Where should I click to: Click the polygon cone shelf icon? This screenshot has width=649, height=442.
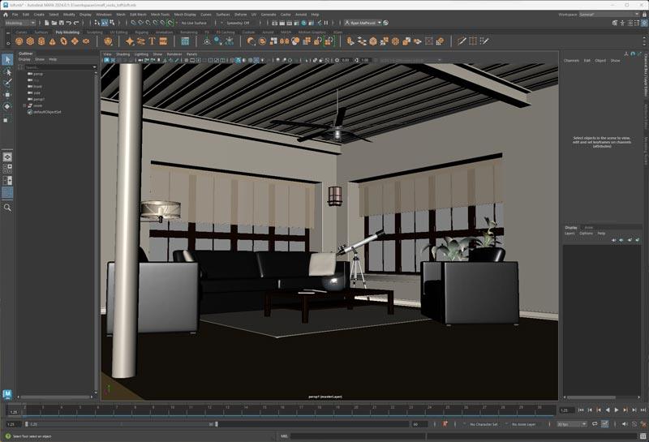tap(53, 41)
